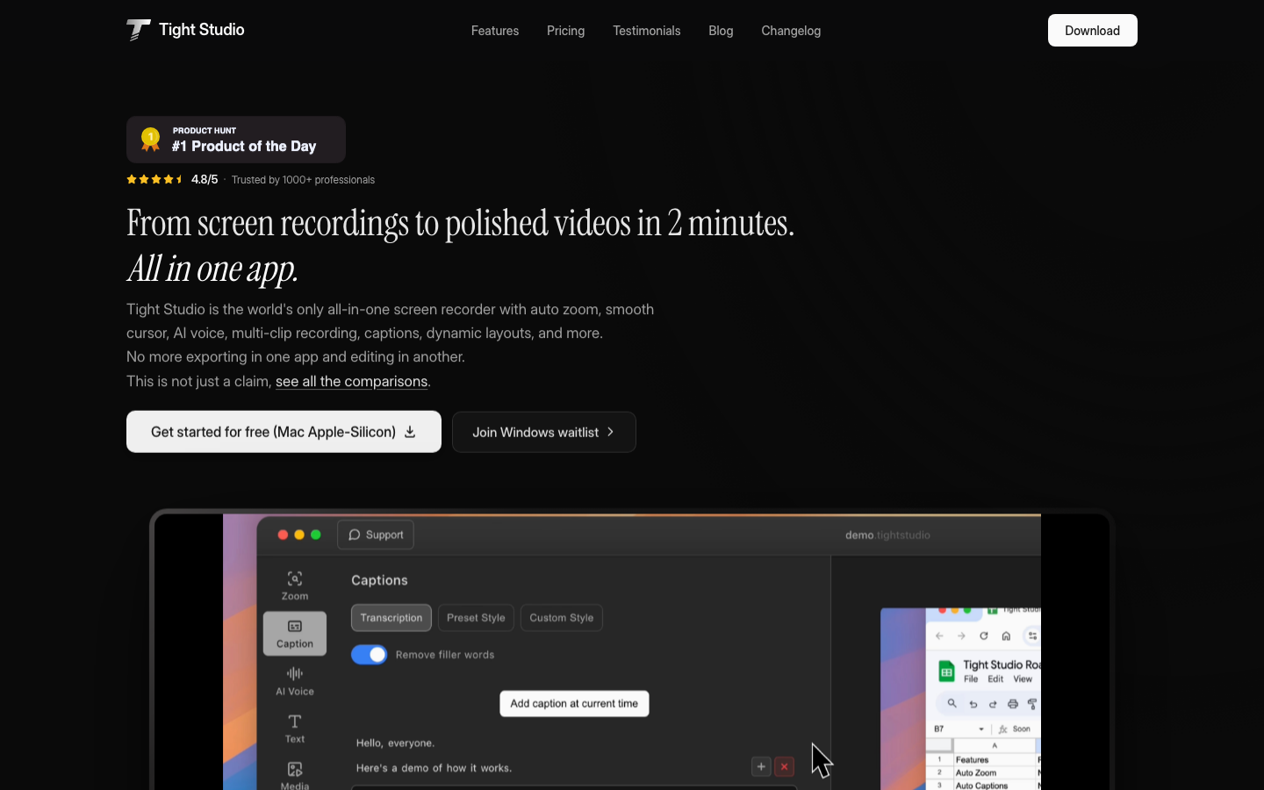
Task: Open the Pricing nav link
Action: tap(565, 31)
